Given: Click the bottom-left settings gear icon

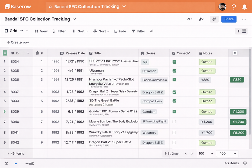Looking at the screenshot, I should (6, 163).
